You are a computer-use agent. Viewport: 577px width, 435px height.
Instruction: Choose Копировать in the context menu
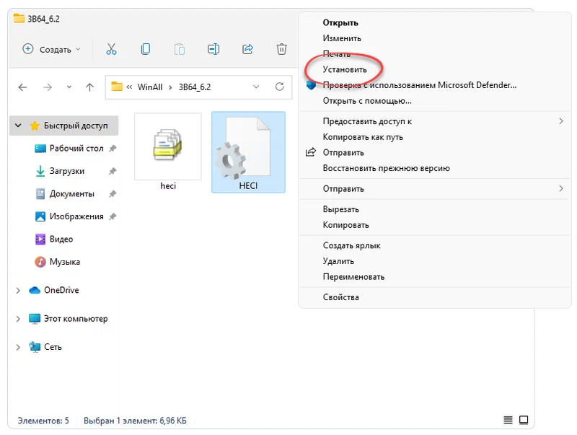(x=346, y=225)
